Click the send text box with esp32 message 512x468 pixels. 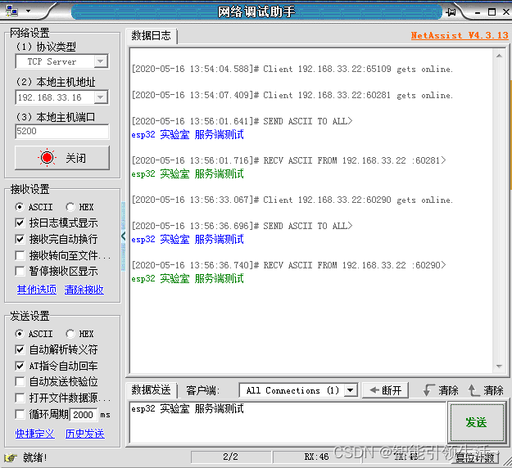click(288, 422)
